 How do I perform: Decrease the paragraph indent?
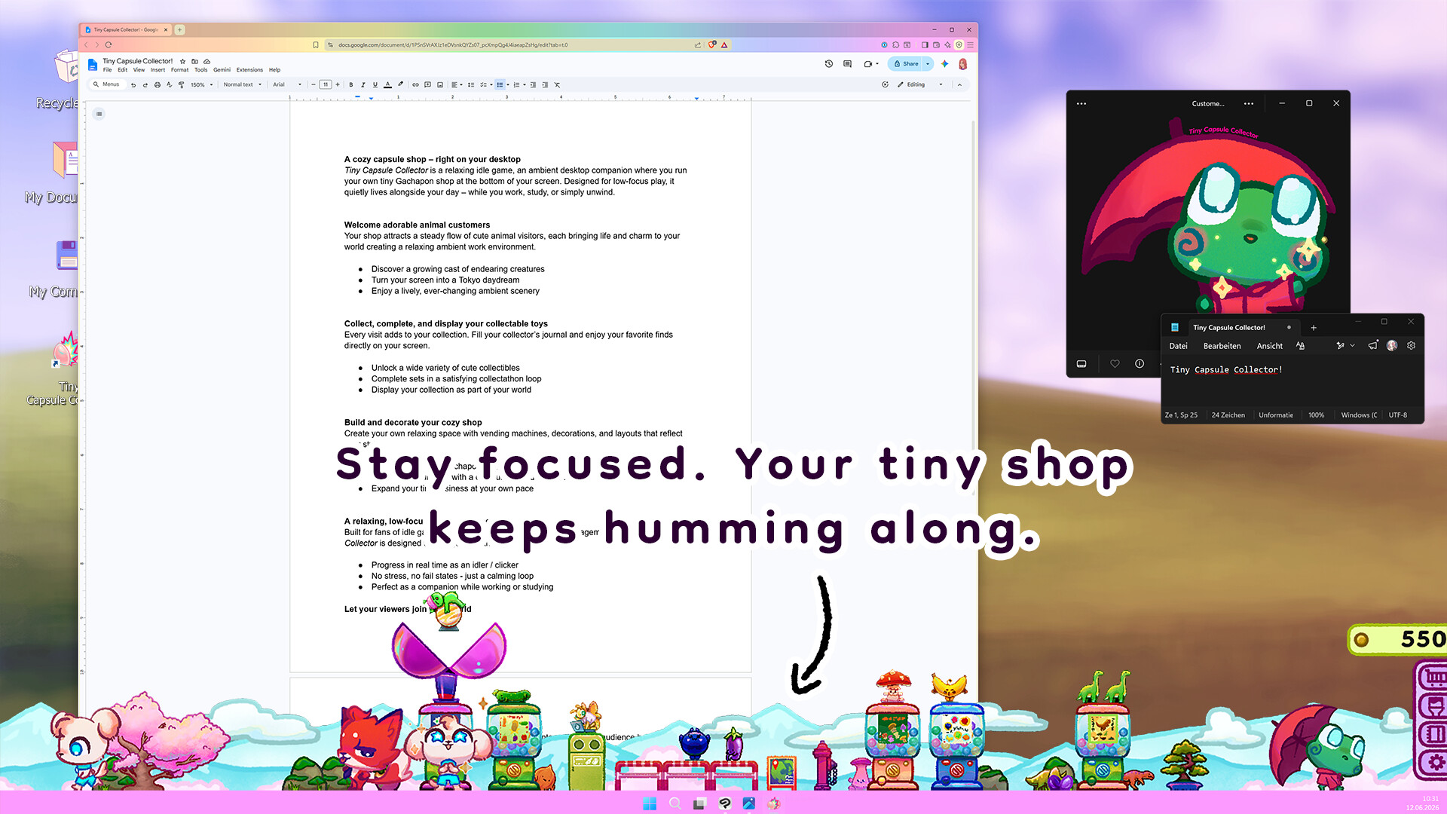coord(533,85)
